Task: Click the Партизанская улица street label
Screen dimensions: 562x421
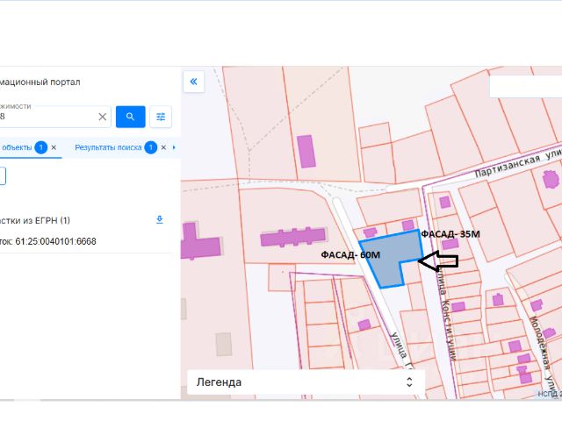Action: 518,163
